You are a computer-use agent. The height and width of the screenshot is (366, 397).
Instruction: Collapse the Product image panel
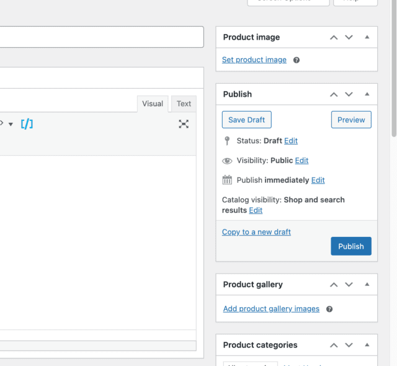(367, 37)
